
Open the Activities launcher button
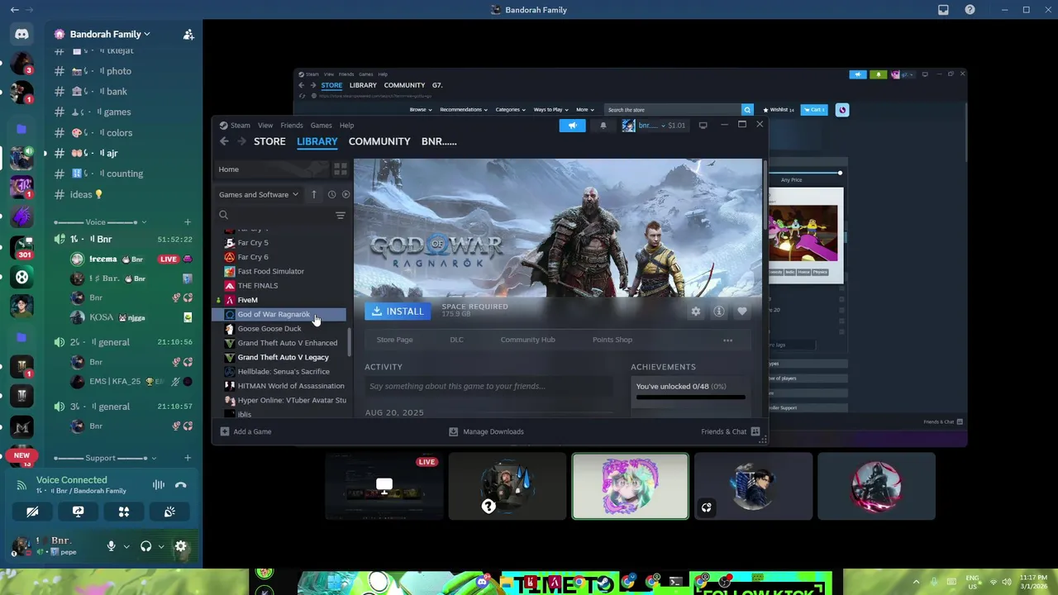pos(124,512)
